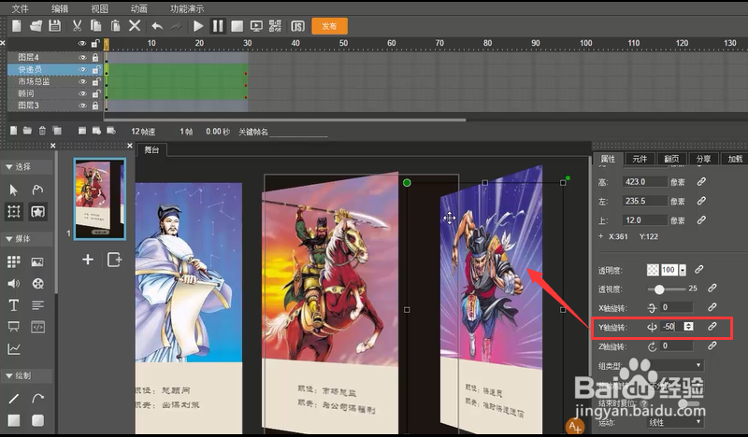Redo action with right arrow icon

(x=177, y=26)
